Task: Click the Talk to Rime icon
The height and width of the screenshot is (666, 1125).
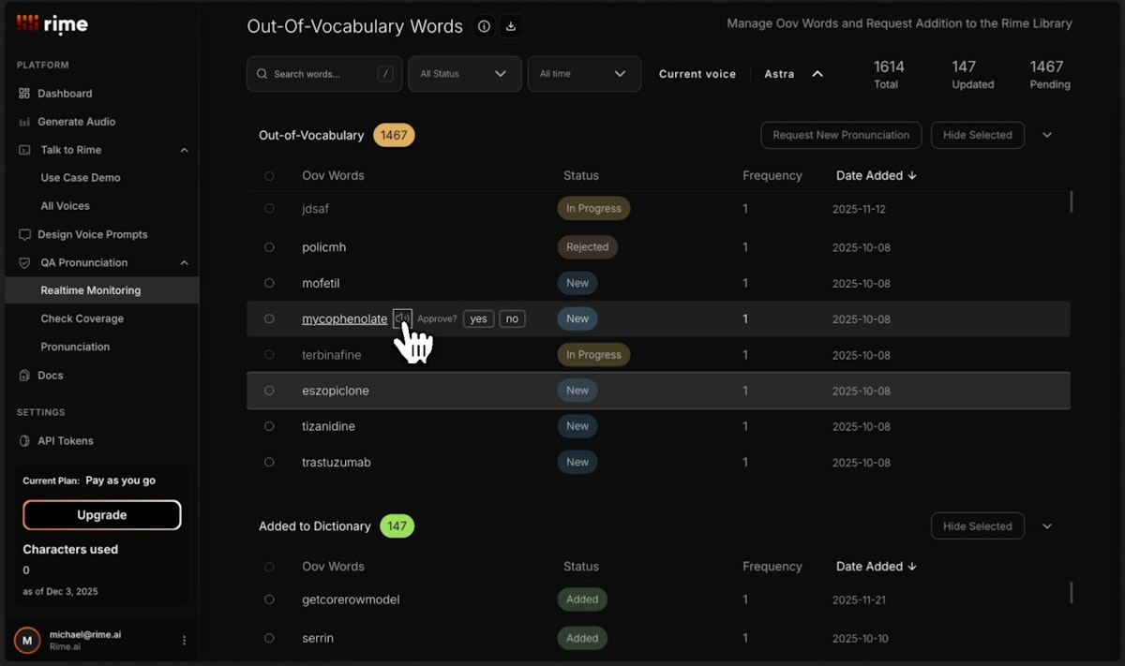Action: [x=24, y=150]
